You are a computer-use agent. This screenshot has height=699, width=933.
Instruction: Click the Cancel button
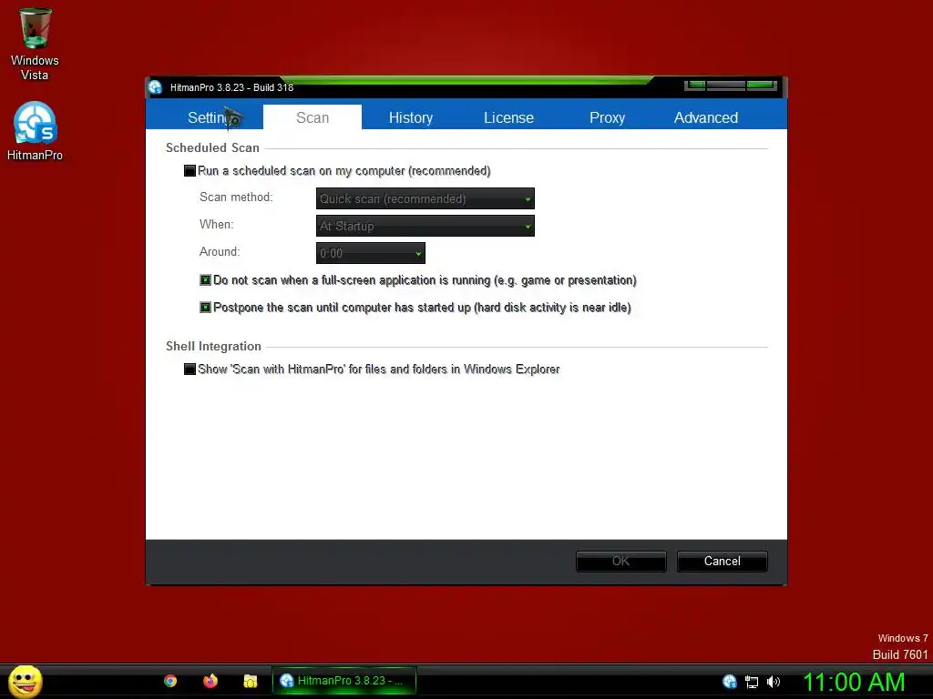[x=723, y=561]
